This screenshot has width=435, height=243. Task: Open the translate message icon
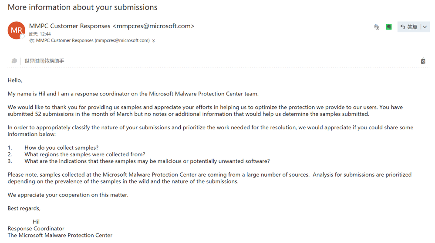[x=377, y=27]
